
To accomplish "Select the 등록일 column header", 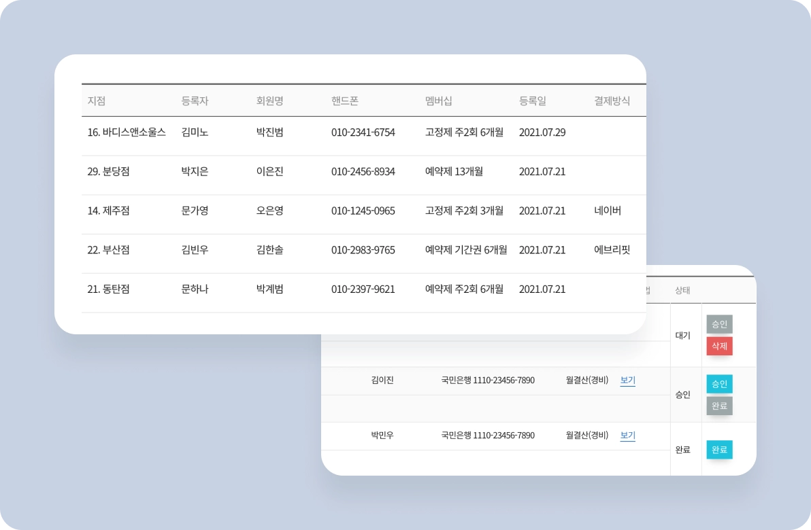I will [x=533, y=101].
